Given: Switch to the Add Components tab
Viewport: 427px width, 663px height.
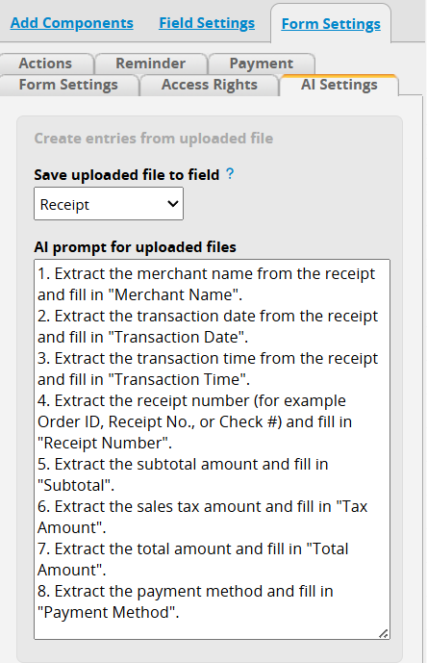Looking at the screenshot, I should click(72, 23).
